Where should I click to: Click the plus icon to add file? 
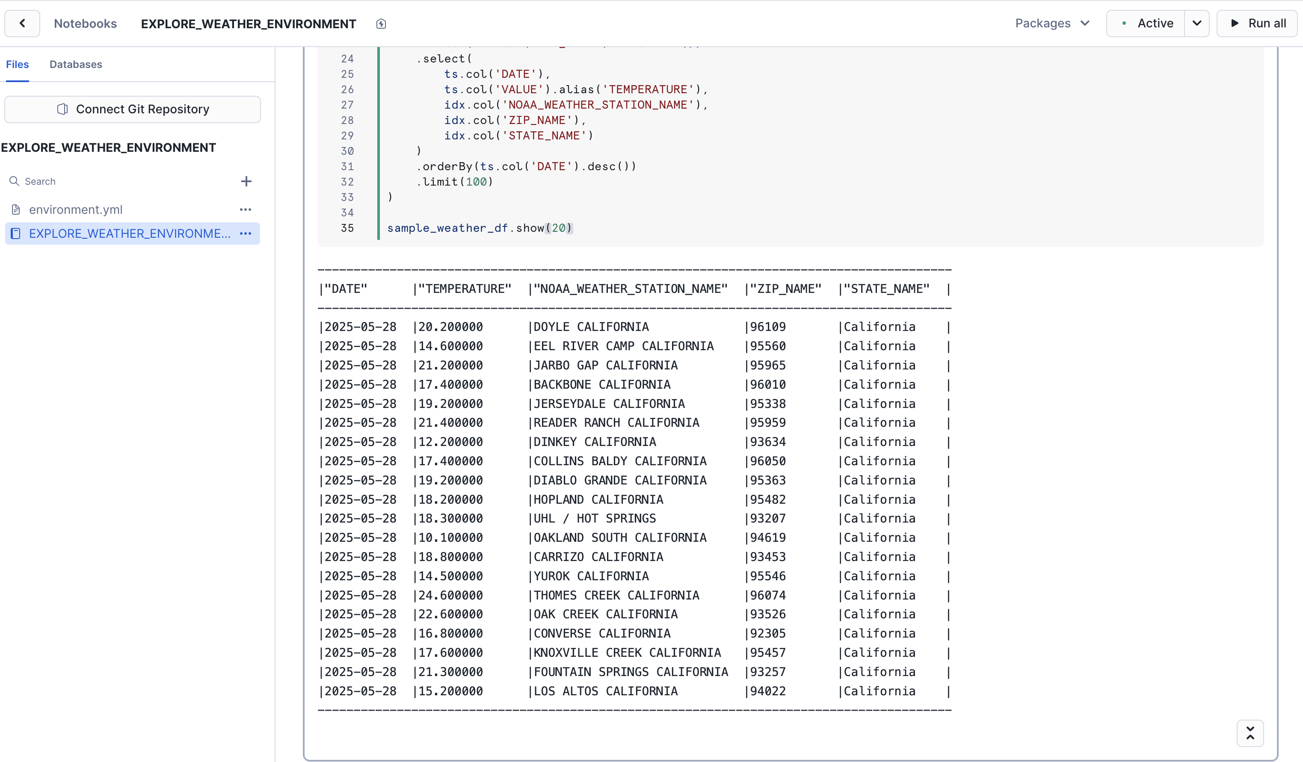(246, 181)
